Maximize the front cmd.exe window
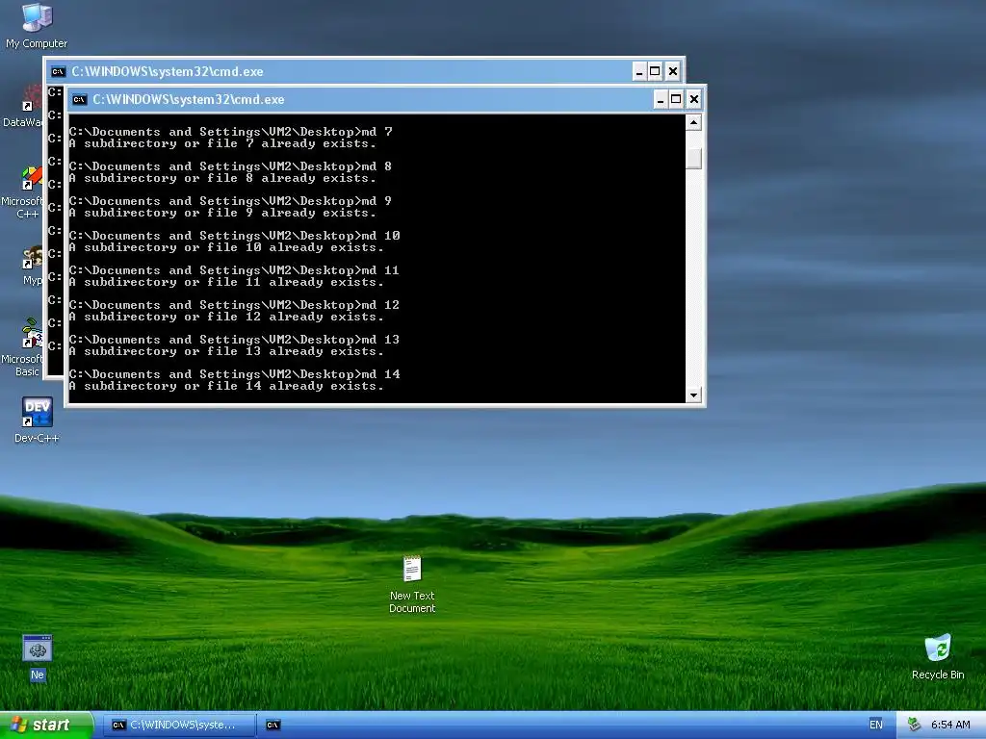Screen dimensions: 986x739 coord(676,99)
